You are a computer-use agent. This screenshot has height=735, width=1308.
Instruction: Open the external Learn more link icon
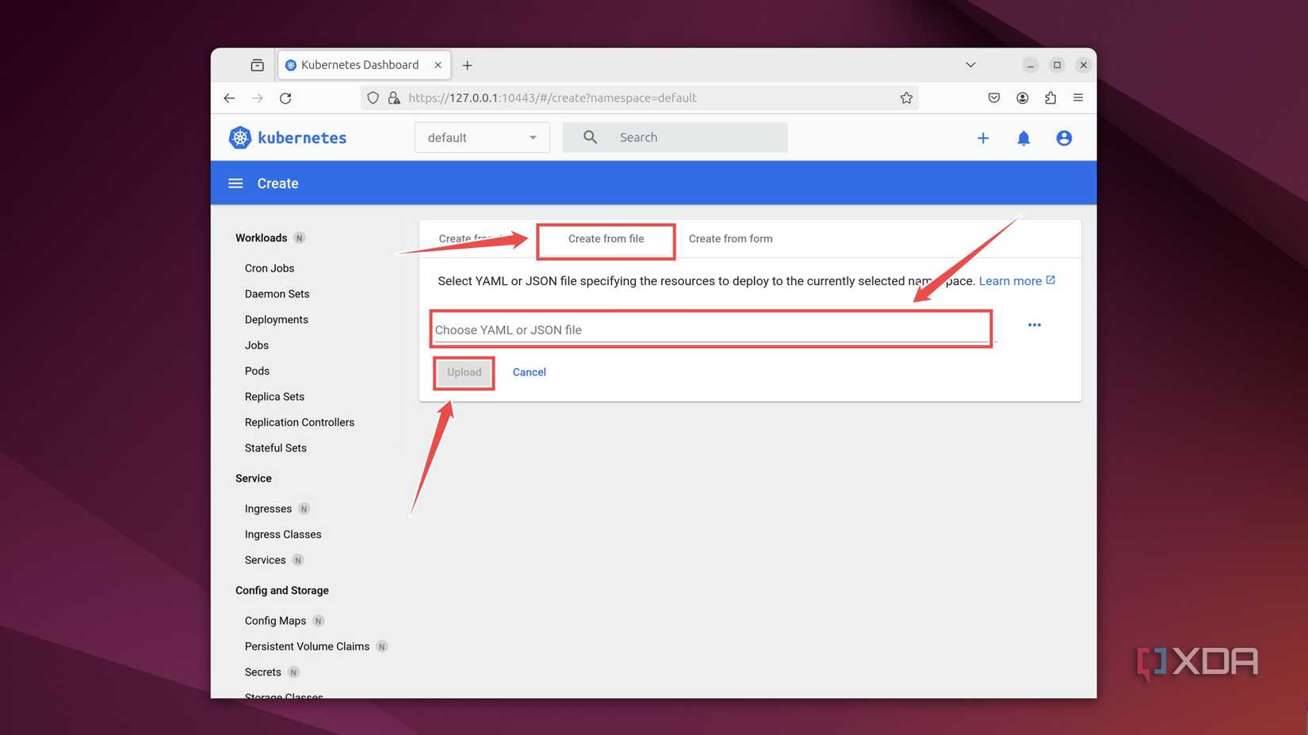tap(1050, 280)
